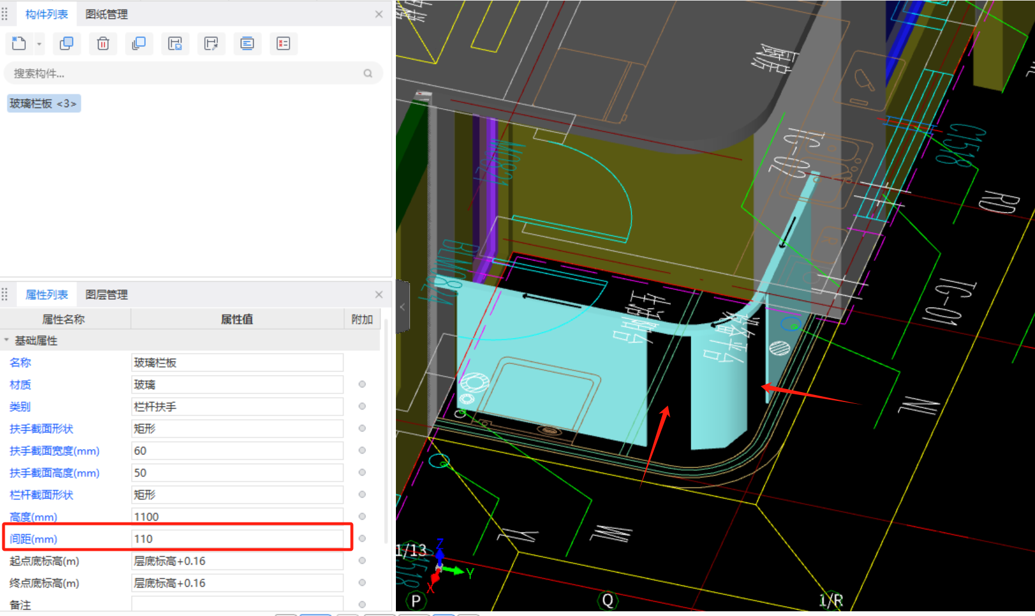Toggle the 附加 circle for 备注
The height and width of the screenshot is (616, 1035).
coord(362,604)
